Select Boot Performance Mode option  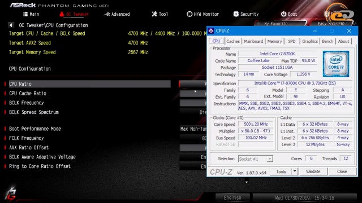(x=35, y=129)
